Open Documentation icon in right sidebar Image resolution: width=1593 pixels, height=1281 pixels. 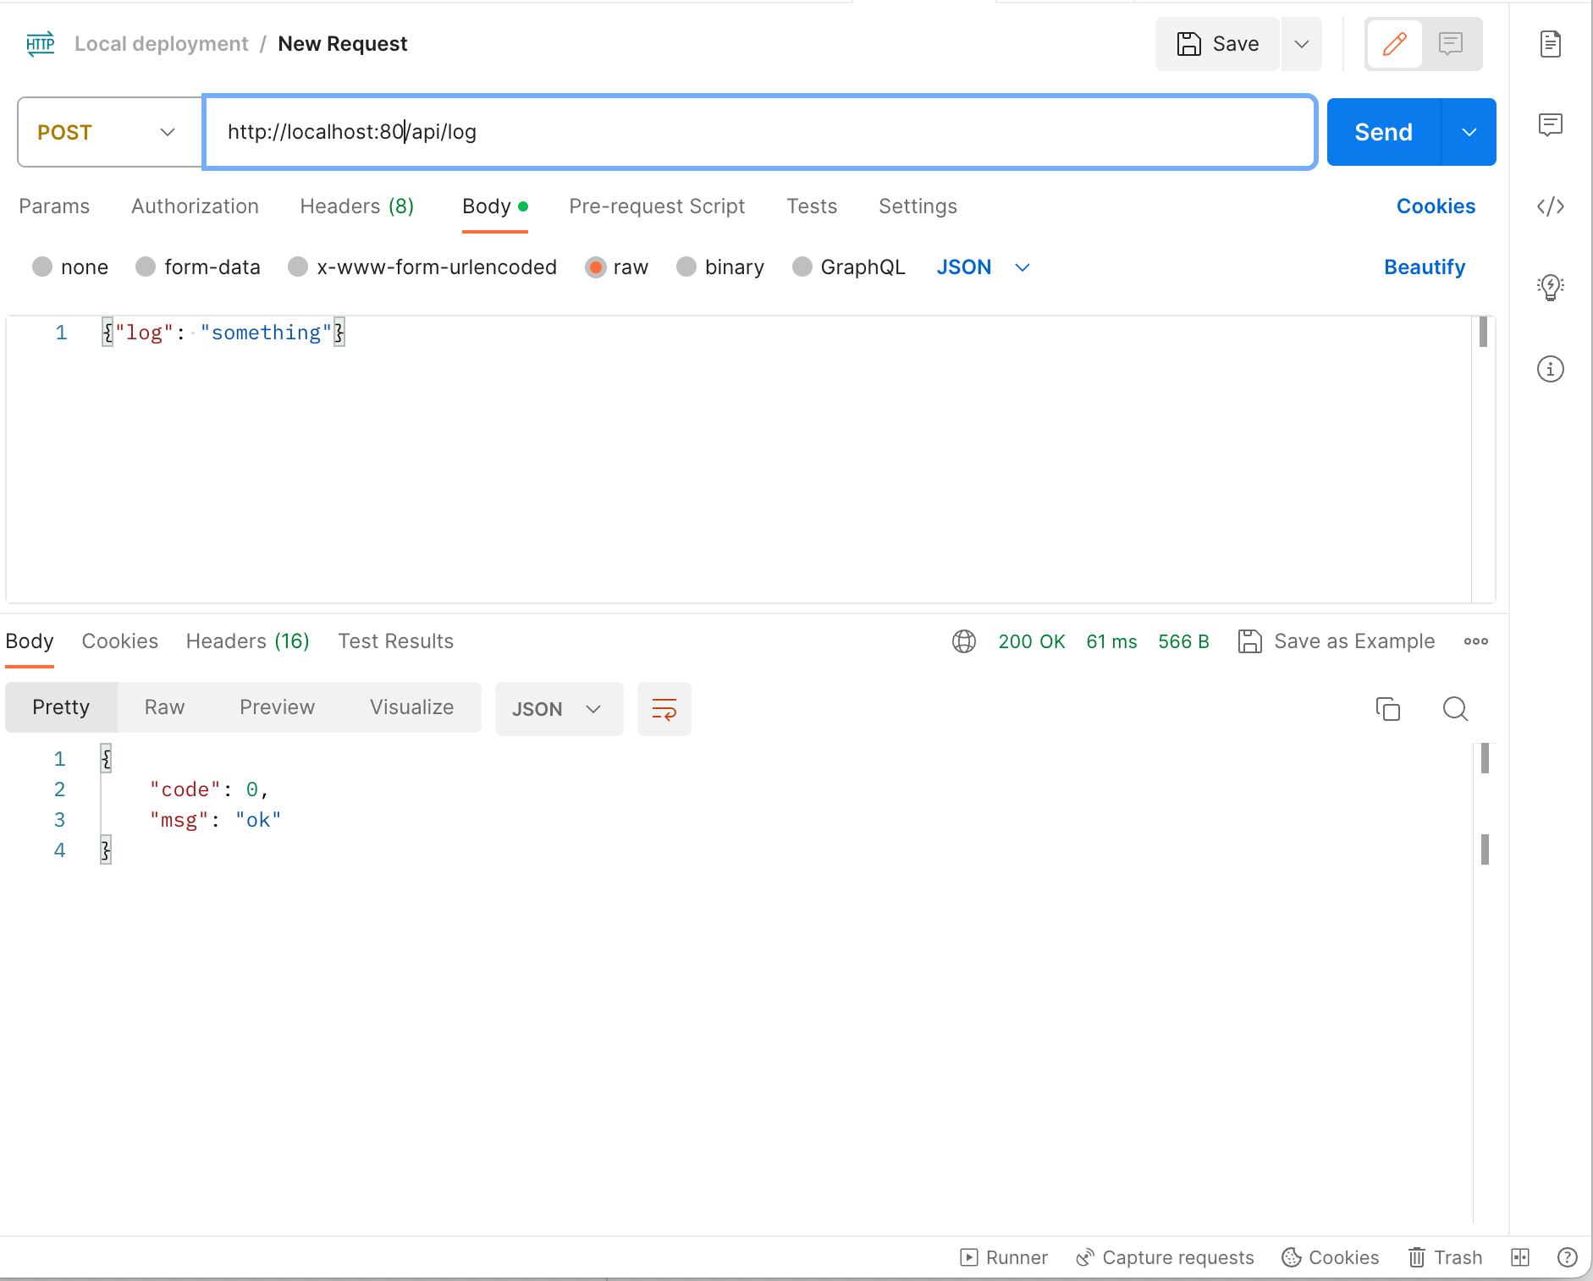pyautogui.click(x=1551, y=44)
